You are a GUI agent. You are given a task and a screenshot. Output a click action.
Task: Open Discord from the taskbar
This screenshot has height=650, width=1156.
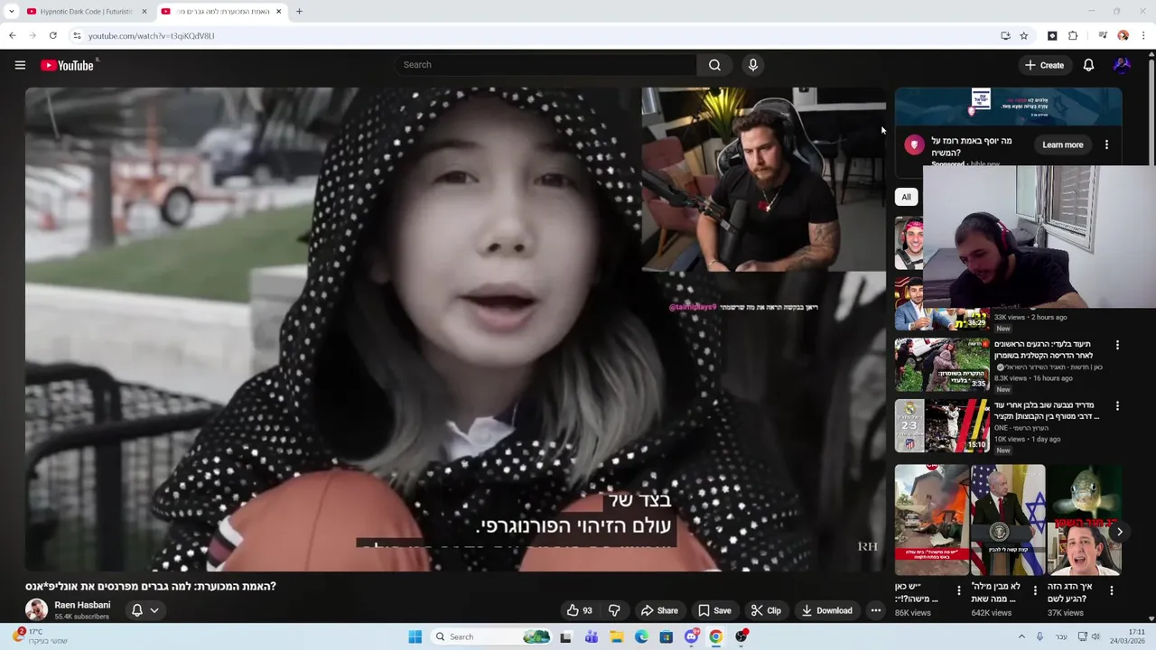tap(692, 636)
